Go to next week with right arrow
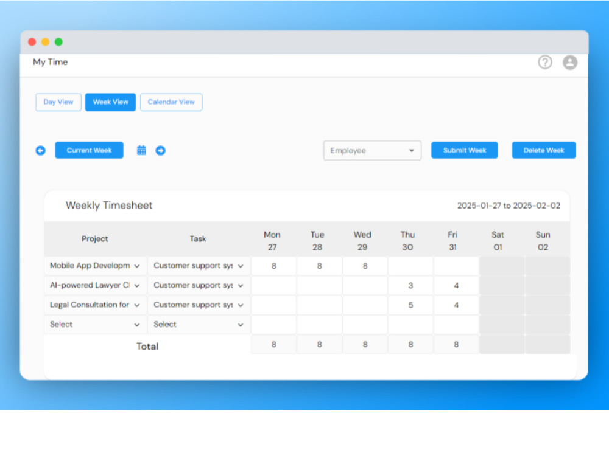Viewport: 609px width, 456px height. point(160,150)
